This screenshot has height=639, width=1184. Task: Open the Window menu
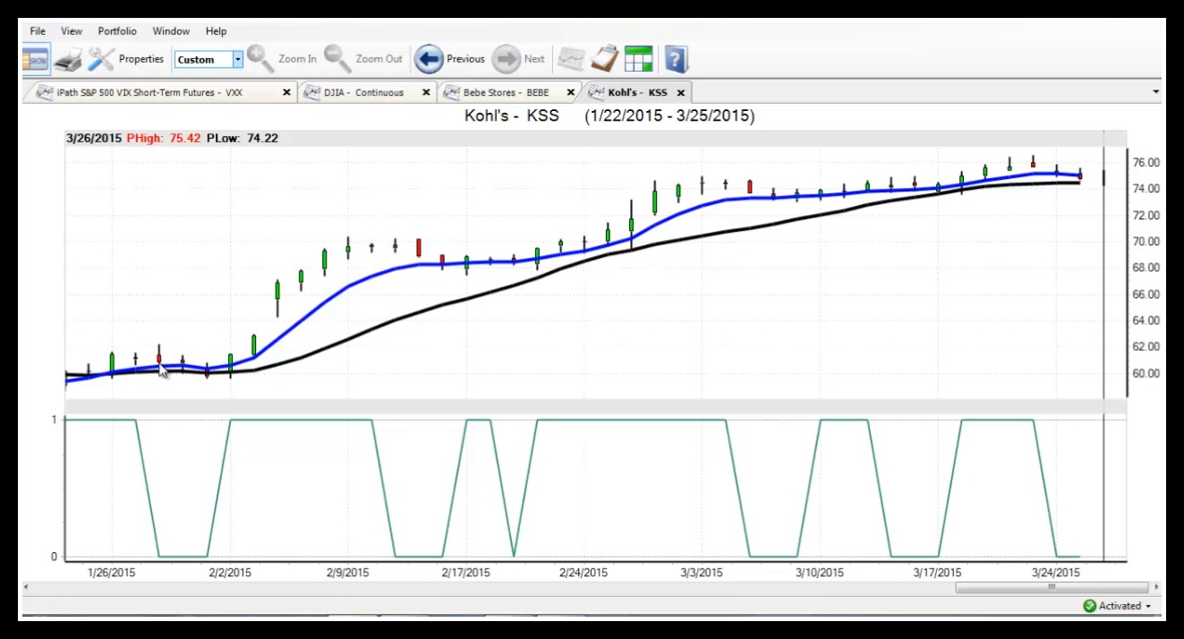[x=171, y=31]
